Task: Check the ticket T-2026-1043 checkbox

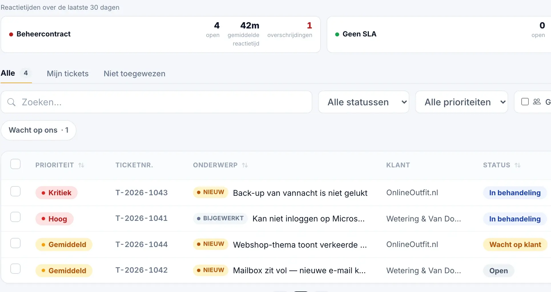Action: (15, 192)
